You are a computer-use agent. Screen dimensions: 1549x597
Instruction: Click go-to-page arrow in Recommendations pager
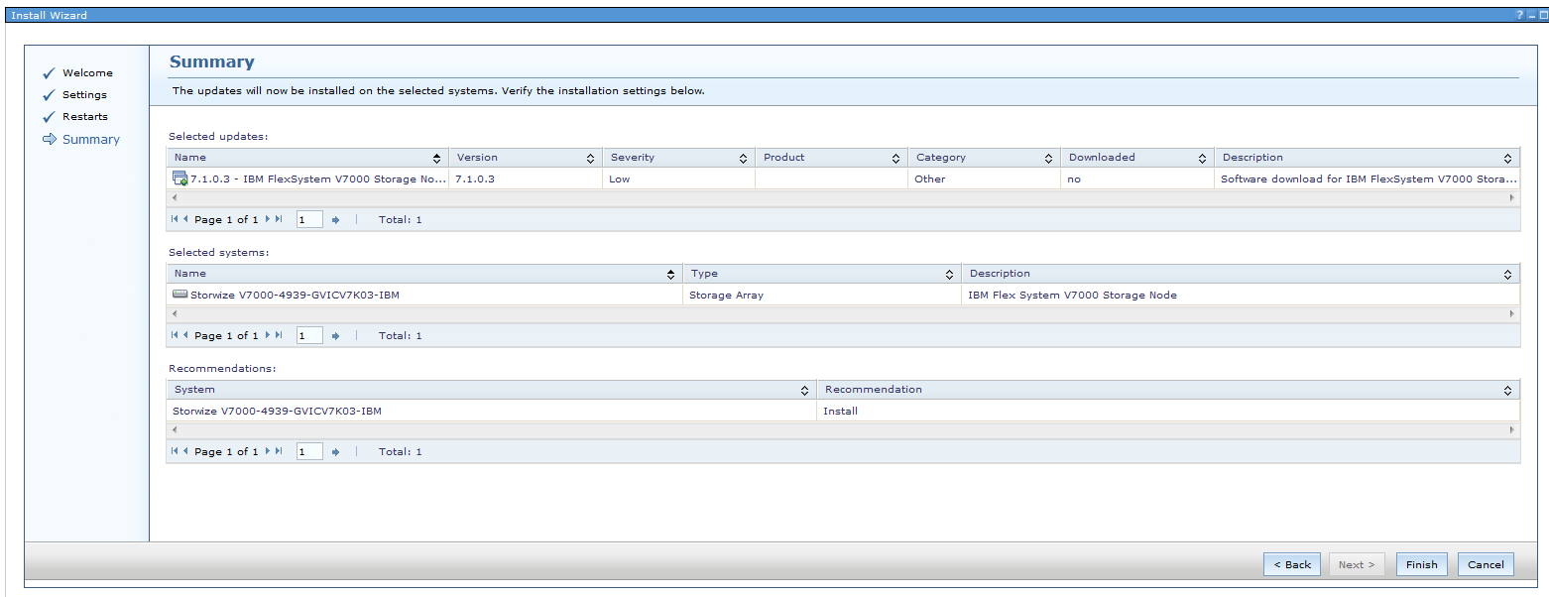coord(335,452)
